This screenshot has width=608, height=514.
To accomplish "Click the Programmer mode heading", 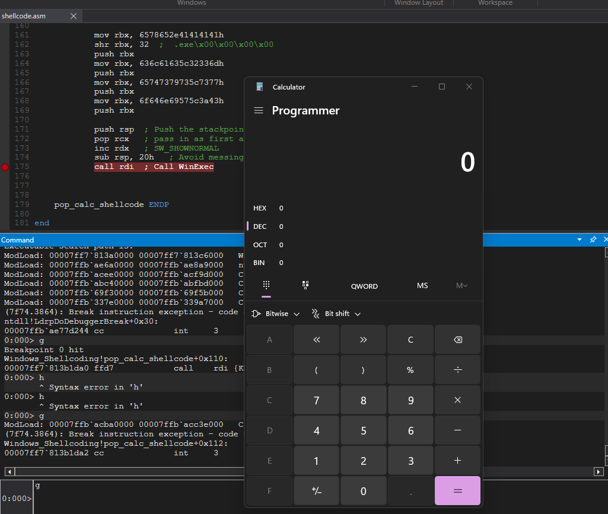I will (x=305, y=110).
